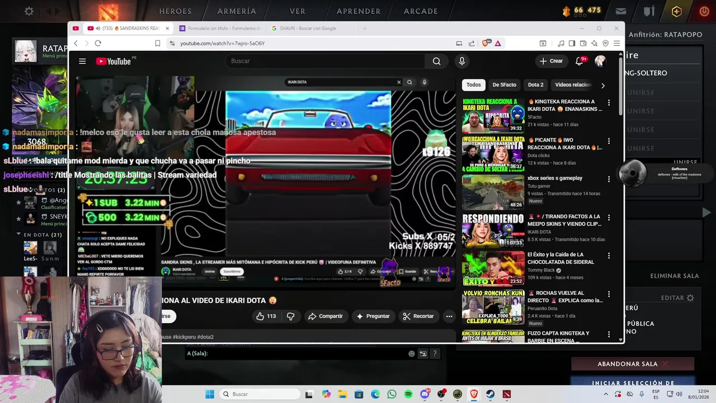Open options for Tirando Factos video
This screenshot has height=403, width=716.
(x=609, y=218)
